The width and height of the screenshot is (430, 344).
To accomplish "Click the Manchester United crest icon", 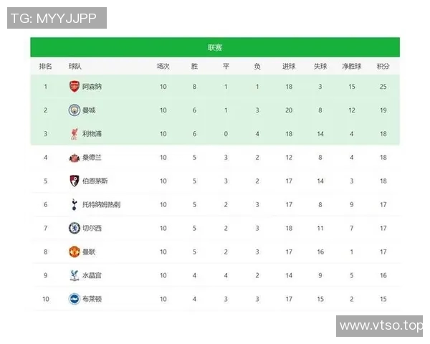I will pyautogui.click(x=74, y=252).
